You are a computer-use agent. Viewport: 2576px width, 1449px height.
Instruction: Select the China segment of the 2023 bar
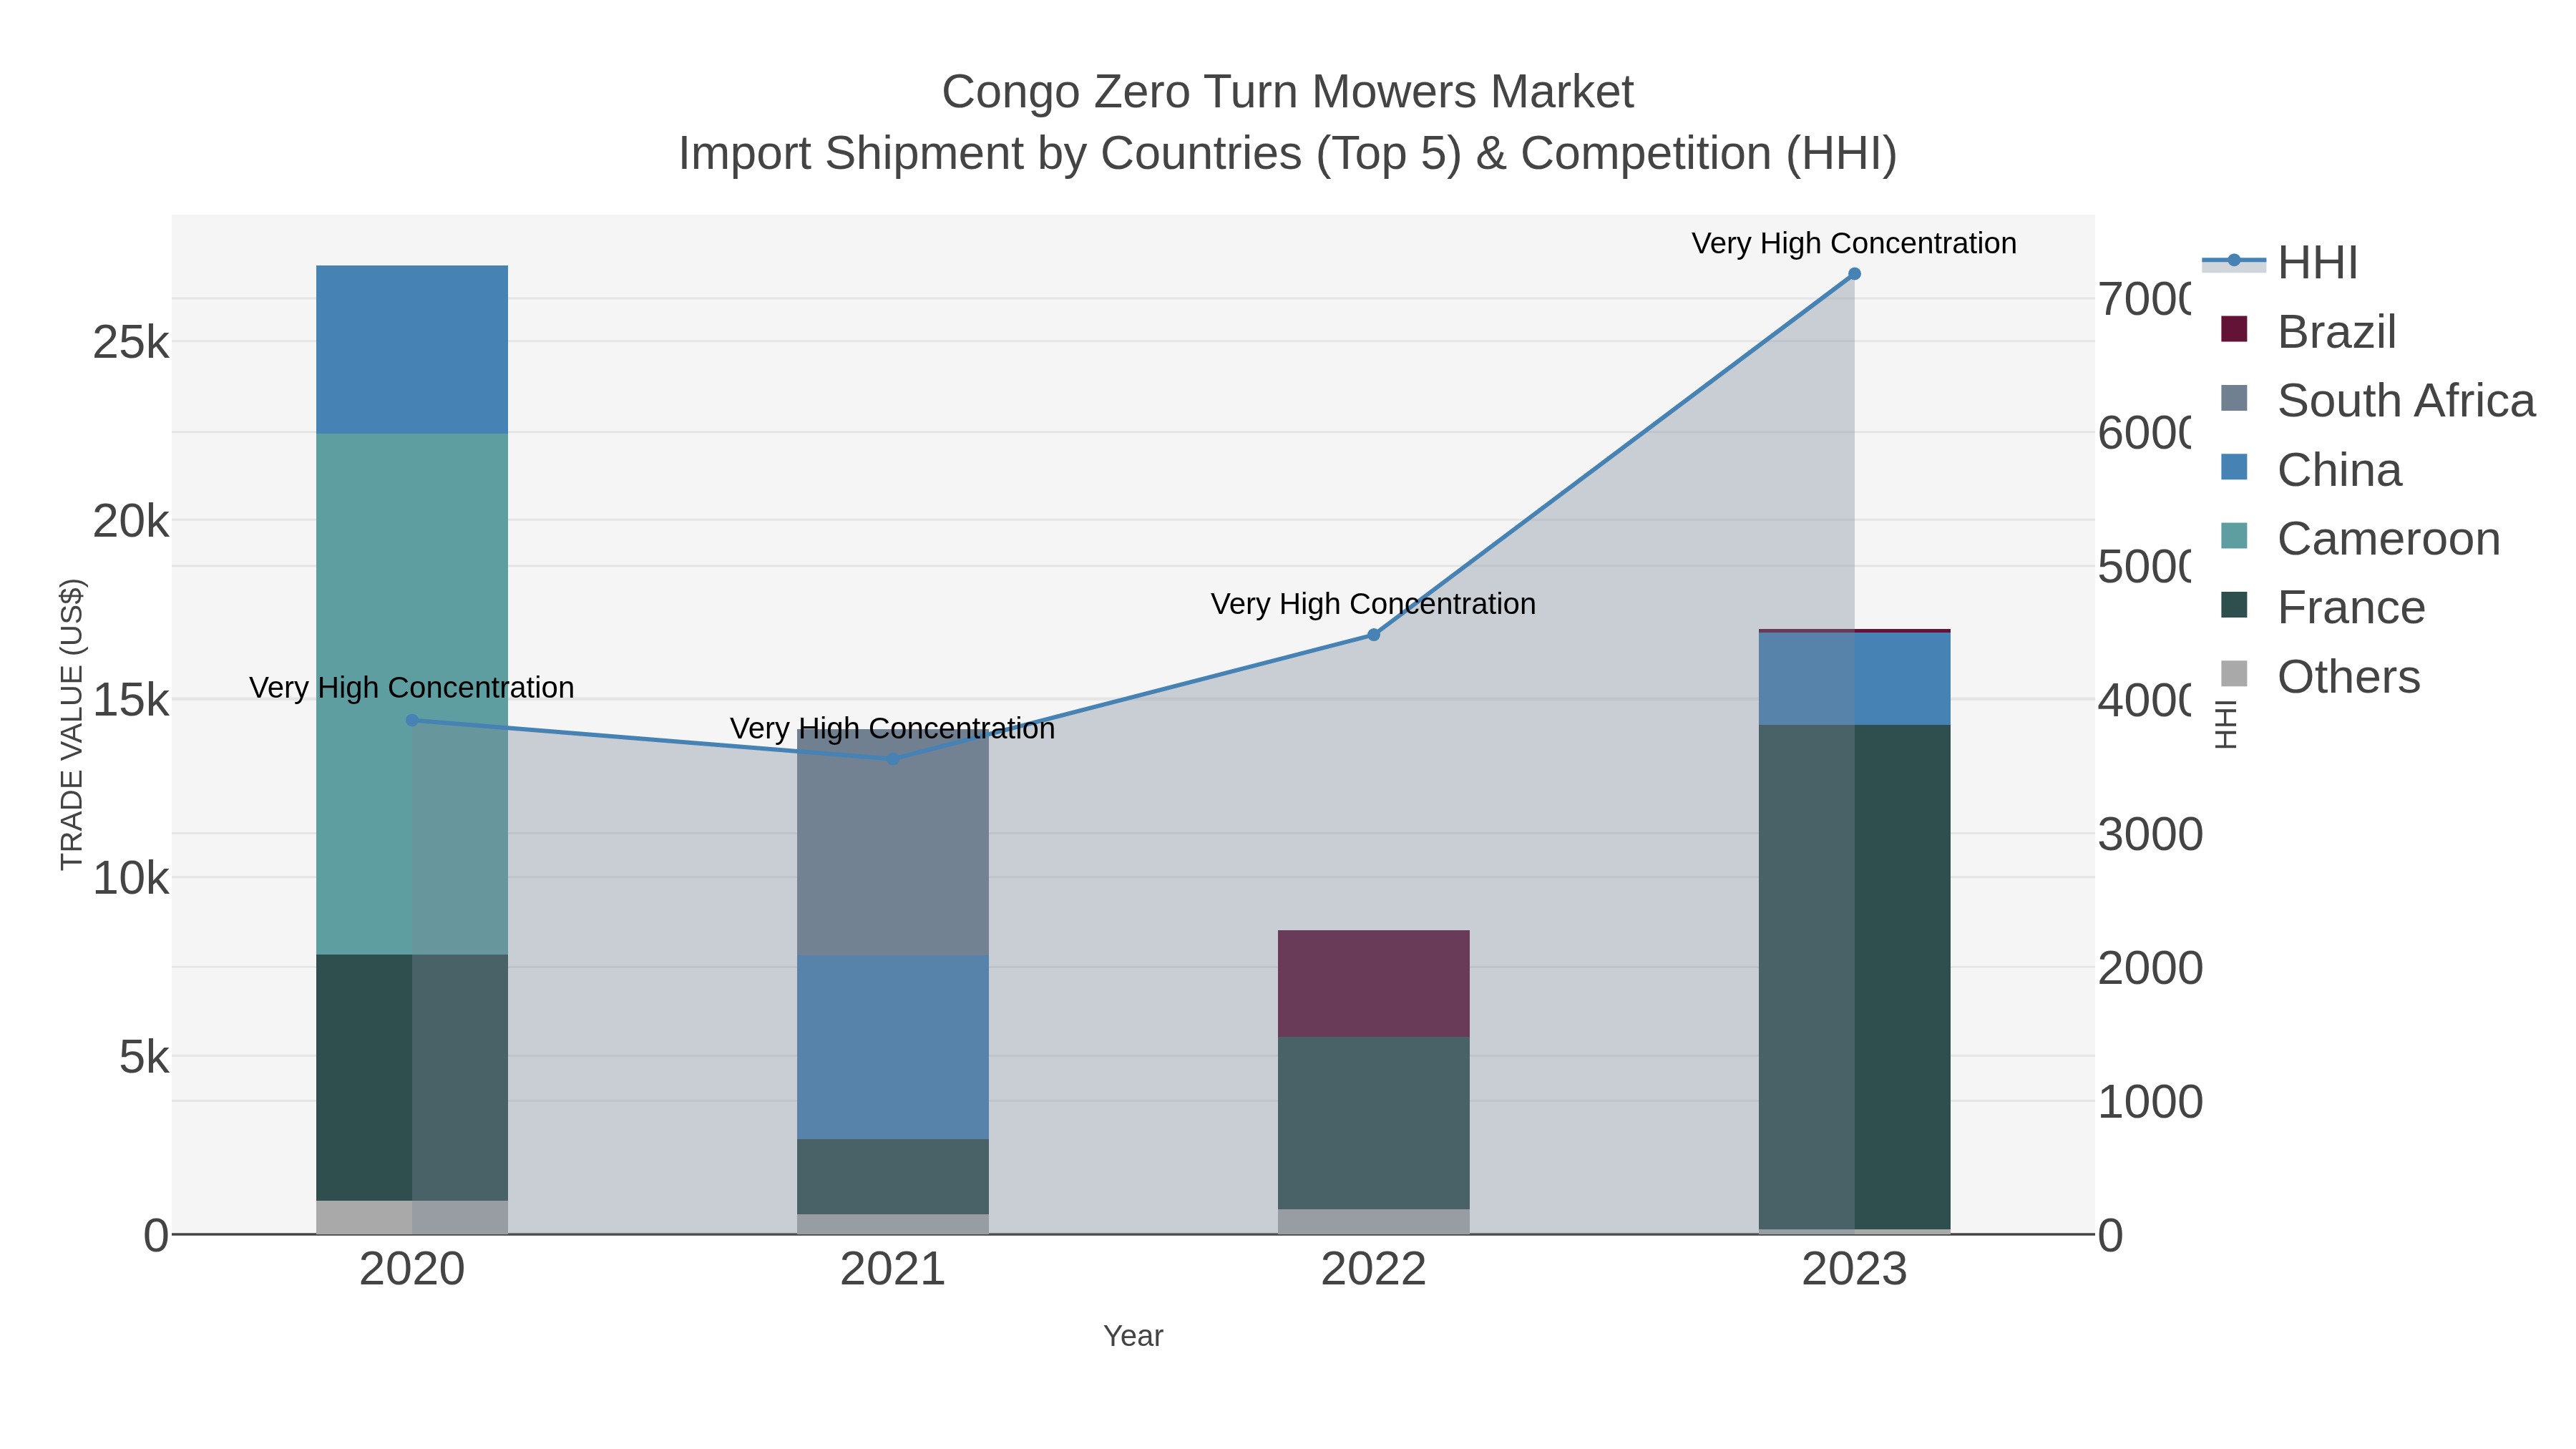1854,679
